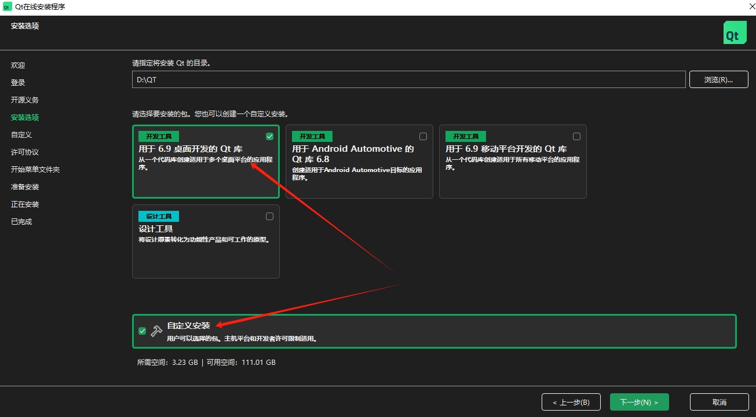The height and width of the screenshot is (417, 756).
Task: Check the Qt 6.9 mobile platform package
Action: tap(576, 136)
